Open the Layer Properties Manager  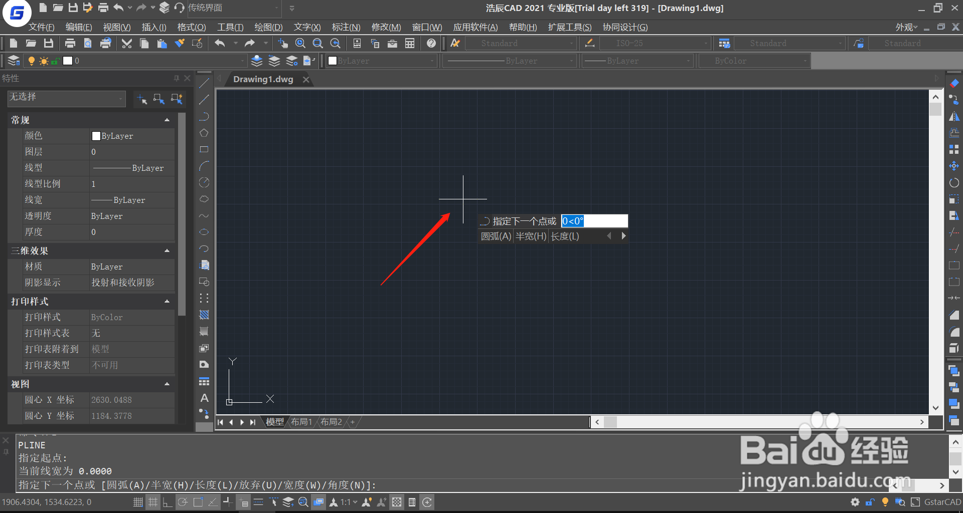click(14, 61)
